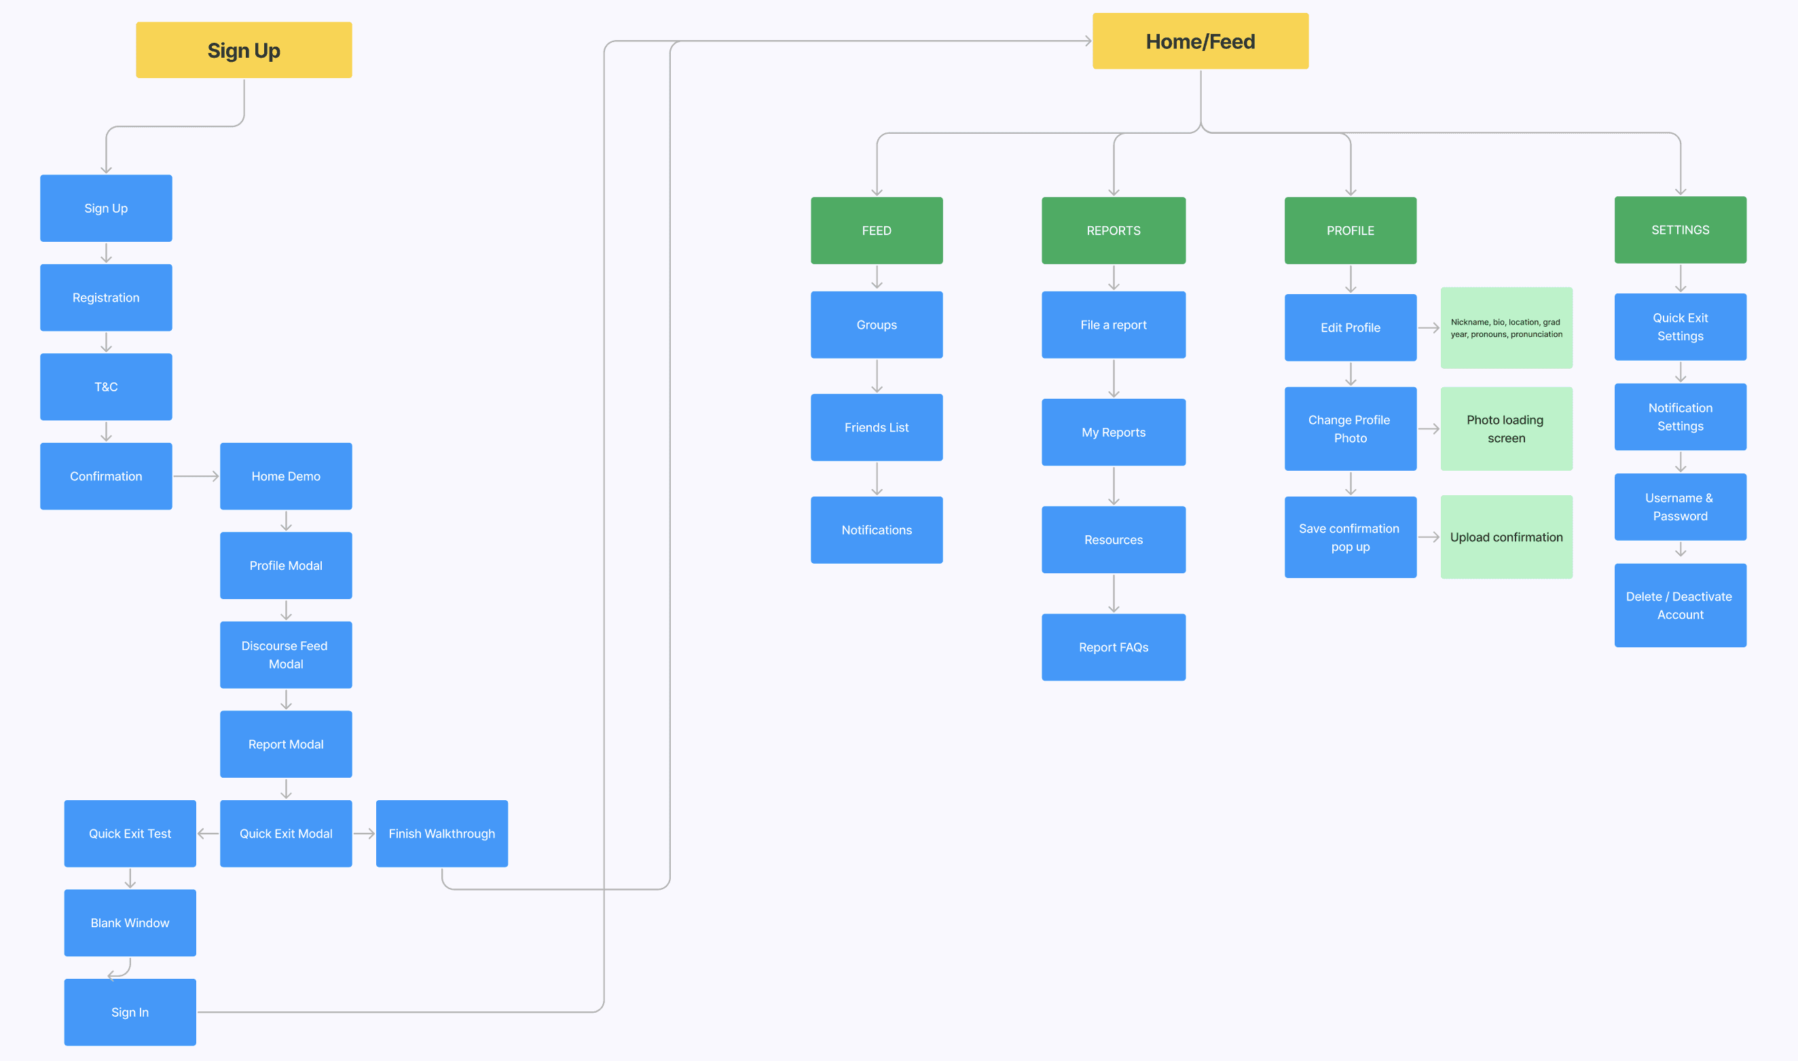Screen dimensions: 1798x1061
Task: Click the Home/Feed yellow header node
Action: coord(1200,41)
